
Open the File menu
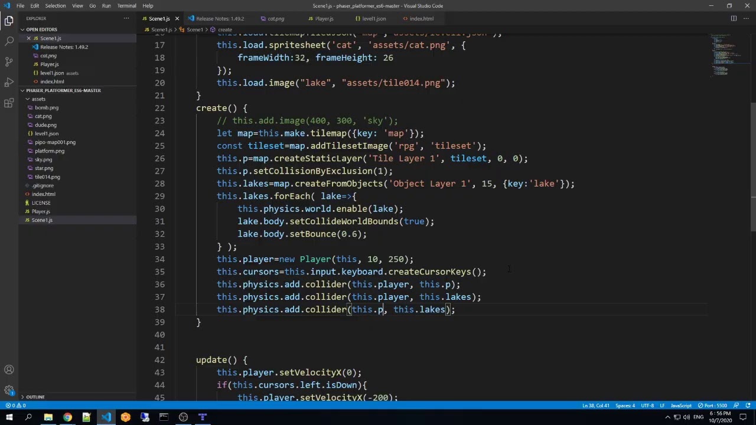[x=20, y=6]
